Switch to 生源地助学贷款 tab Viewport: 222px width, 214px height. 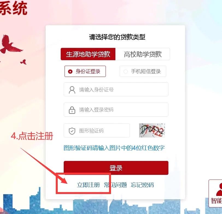[x=88, y=54]
